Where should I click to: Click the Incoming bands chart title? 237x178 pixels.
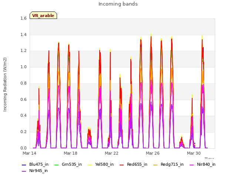pos(118,4)
